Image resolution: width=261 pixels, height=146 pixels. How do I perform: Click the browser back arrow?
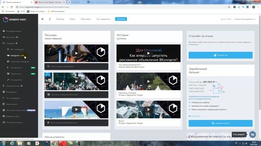coord(3,7)
